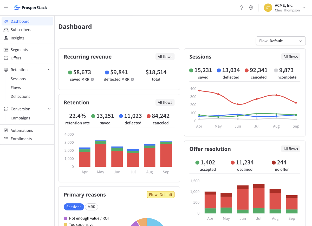
Task: Expand the ACME, Inc. account chevron
Action: point(304,8)
